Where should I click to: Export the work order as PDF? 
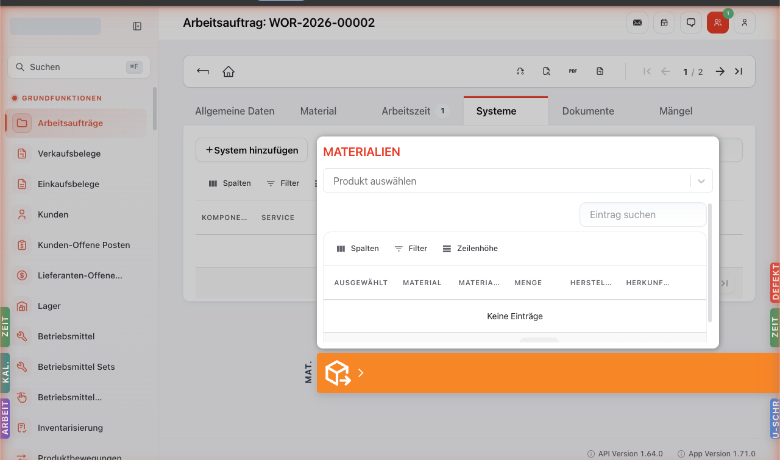[573, 71]
